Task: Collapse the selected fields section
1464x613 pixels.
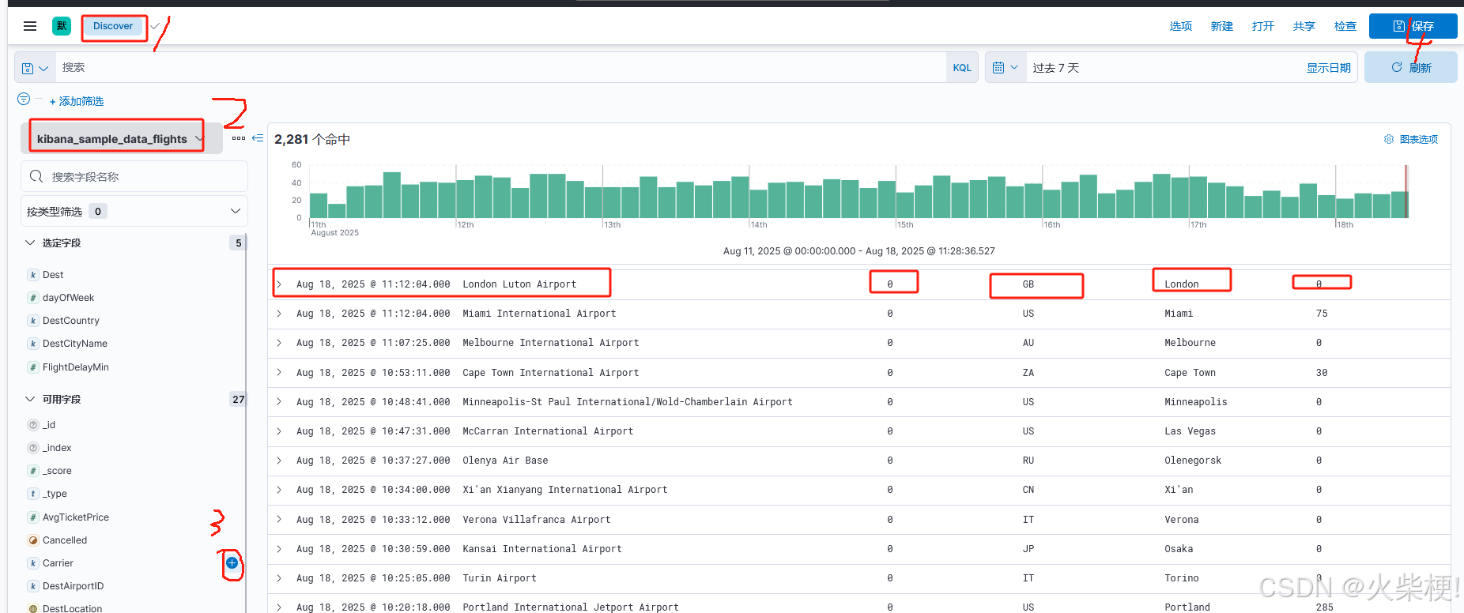Action: click(x=30, y=243)
